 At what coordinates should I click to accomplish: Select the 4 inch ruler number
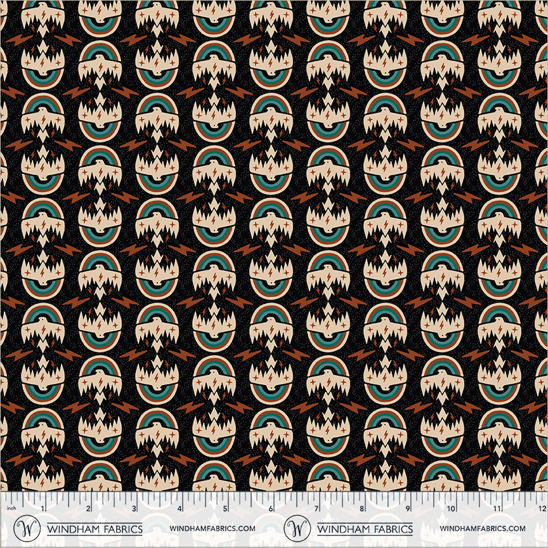(x=180, y=509)
